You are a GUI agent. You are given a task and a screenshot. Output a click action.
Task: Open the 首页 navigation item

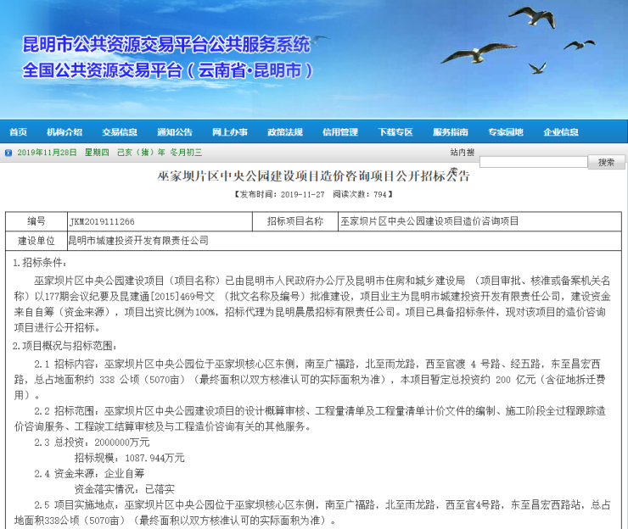(18, 132)
